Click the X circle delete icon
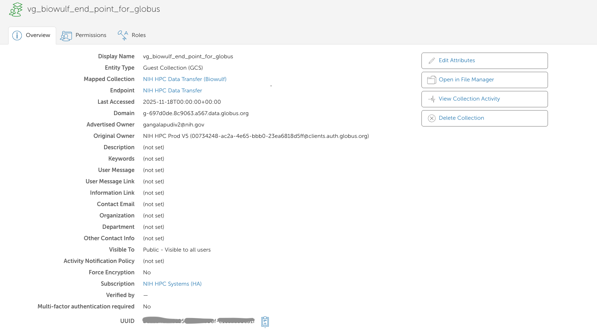Screen dimensions: 597x334 click(x=432, y=118)
